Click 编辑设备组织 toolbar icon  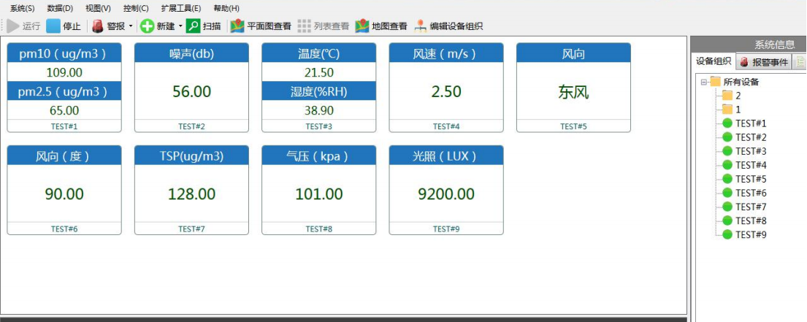click(x=421, y=26)
